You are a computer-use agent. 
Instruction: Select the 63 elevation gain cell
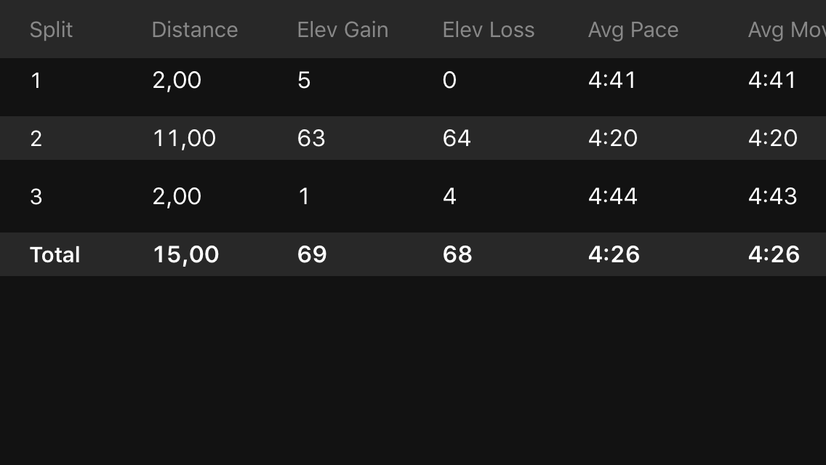click(x=311, y=139)
